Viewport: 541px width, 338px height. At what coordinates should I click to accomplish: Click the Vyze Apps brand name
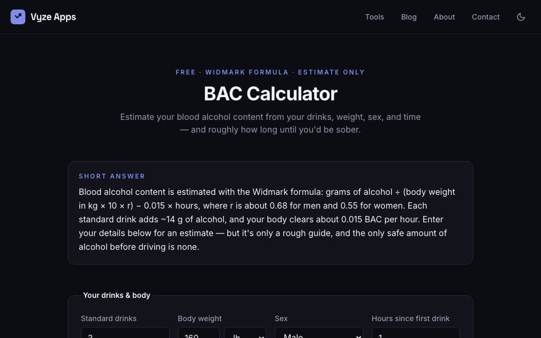click(x=53, y=17)
